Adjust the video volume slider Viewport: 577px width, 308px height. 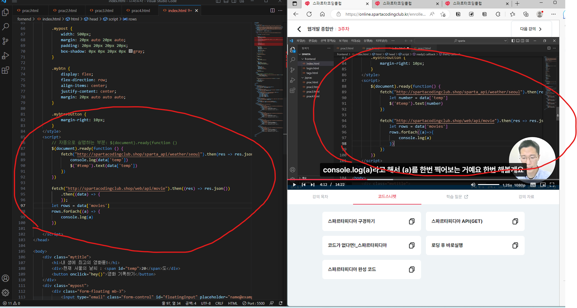point(489,184)
